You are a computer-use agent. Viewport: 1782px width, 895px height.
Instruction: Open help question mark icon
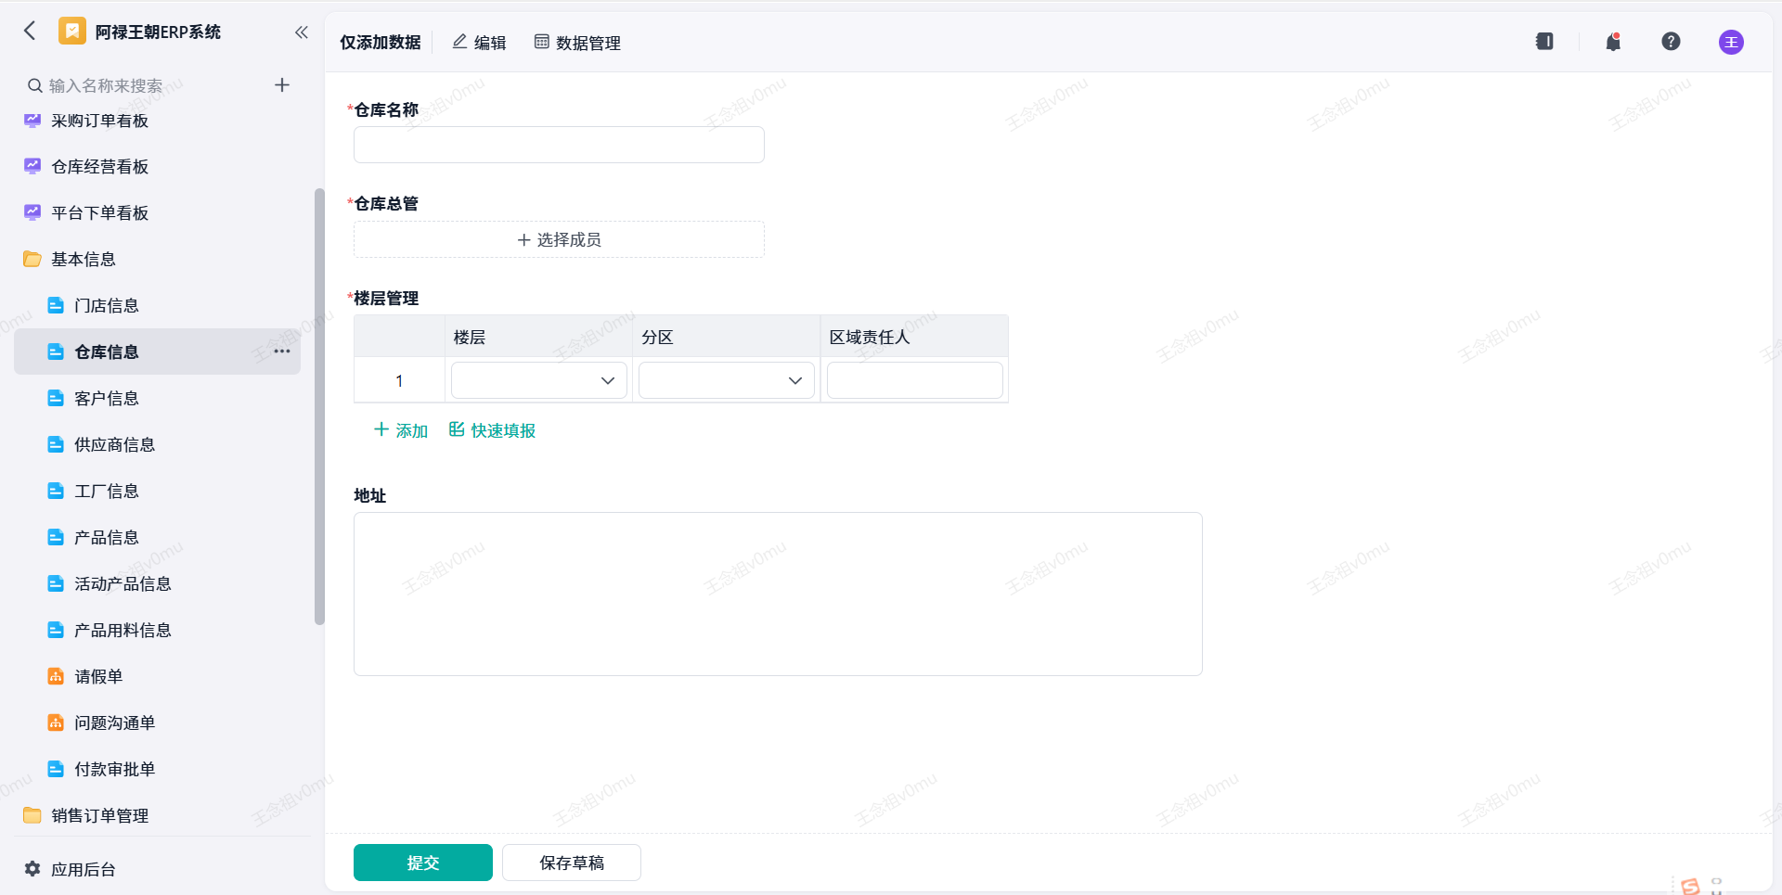point(1671,42)
